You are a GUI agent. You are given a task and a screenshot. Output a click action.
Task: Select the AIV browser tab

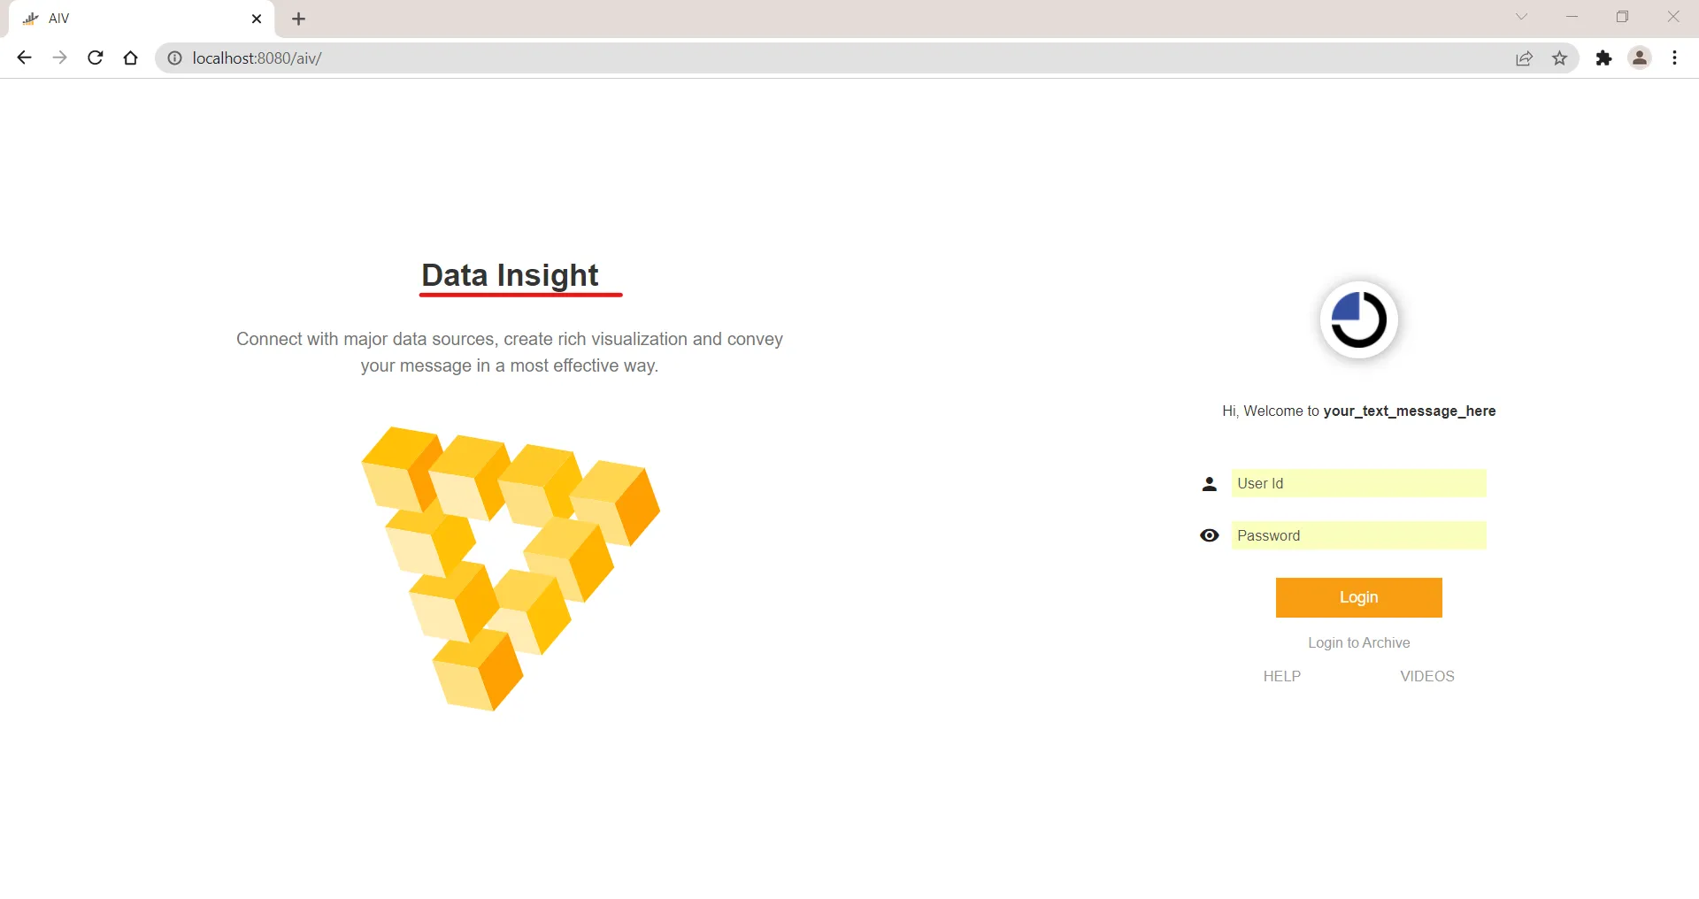point(142,19)
